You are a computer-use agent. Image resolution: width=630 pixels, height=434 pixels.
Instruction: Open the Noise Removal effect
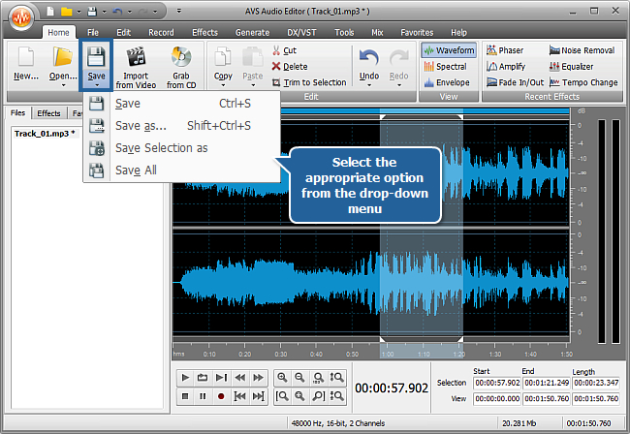click(x=582, y=50)
